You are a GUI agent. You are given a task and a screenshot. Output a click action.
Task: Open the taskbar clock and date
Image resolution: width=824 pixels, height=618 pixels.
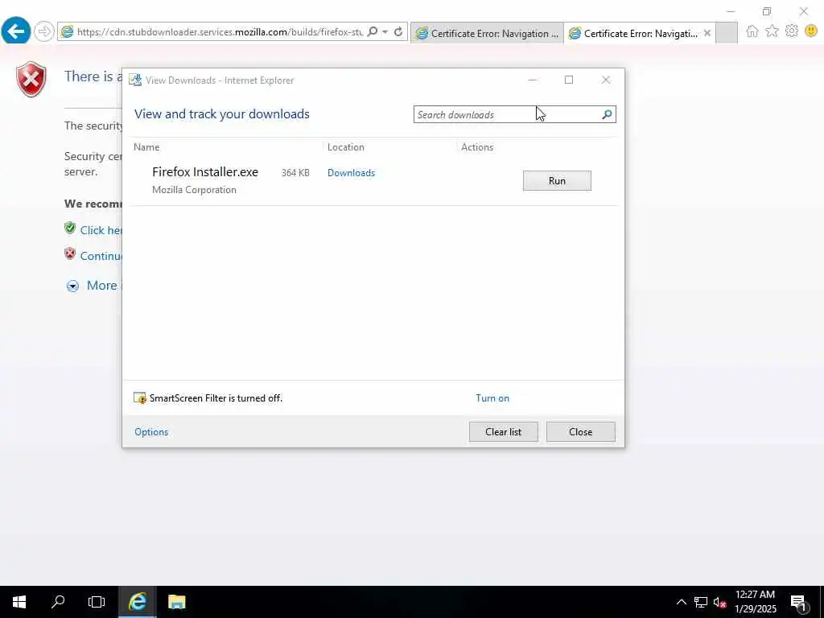click(755, 602)
